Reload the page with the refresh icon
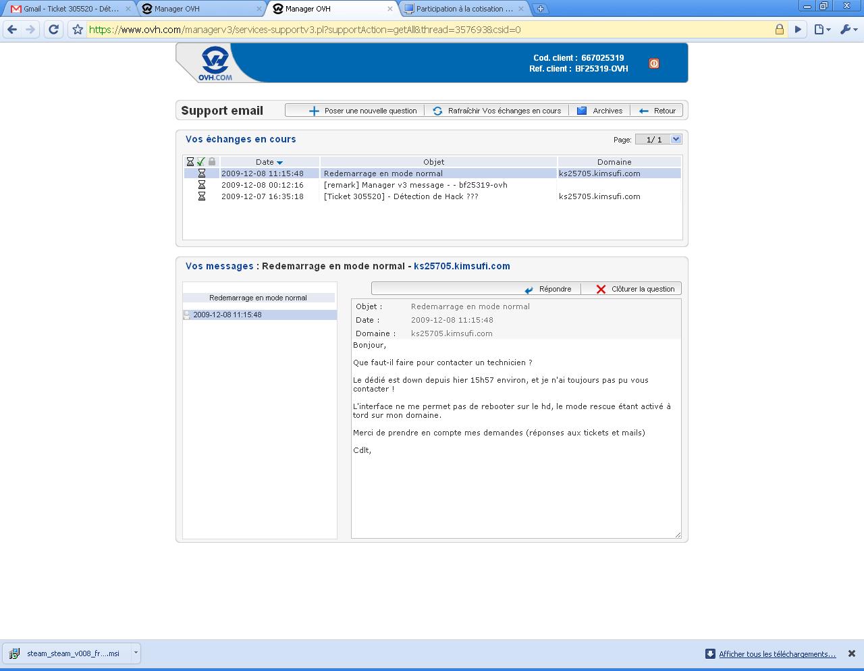The image size is (864, 671). click(x=54, y=30)
